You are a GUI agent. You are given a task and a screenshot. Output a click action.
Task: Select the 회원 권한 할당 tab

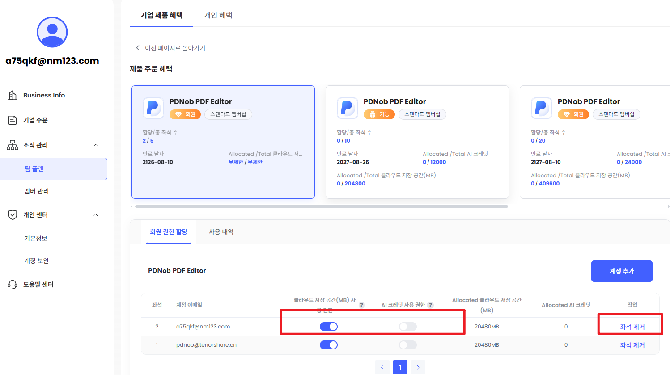click(x=169, y=231)
